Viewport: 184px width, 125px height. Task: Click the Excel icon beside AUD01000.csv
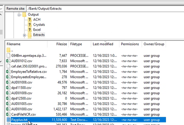(x=8, y=109)
